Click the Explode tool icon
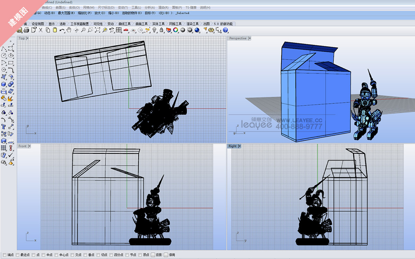Image resolution: width=415 pixels, height=259 pixels. (x=11, y=99)
